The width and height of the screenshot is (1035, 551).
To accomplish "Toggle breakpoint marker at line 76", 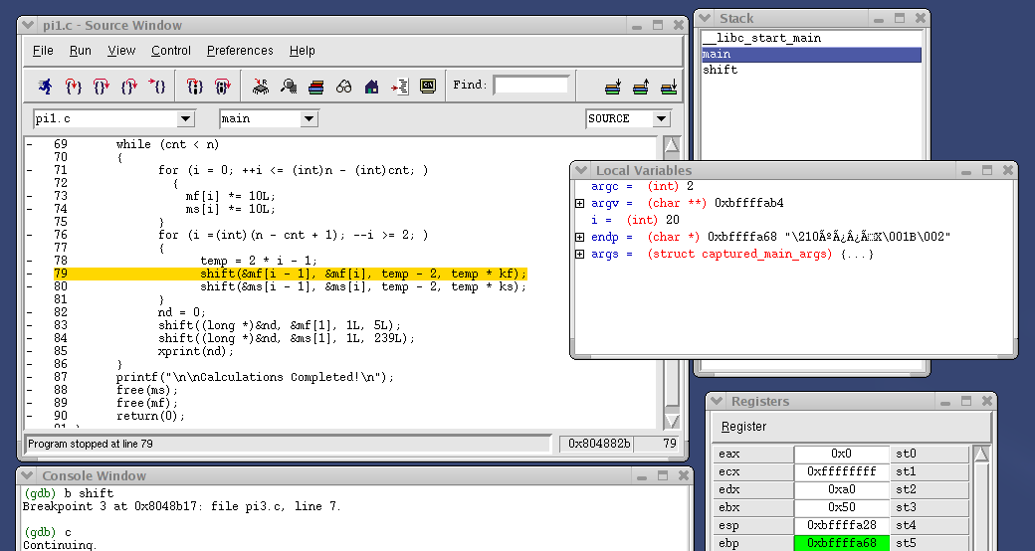I will coord(30,235).
